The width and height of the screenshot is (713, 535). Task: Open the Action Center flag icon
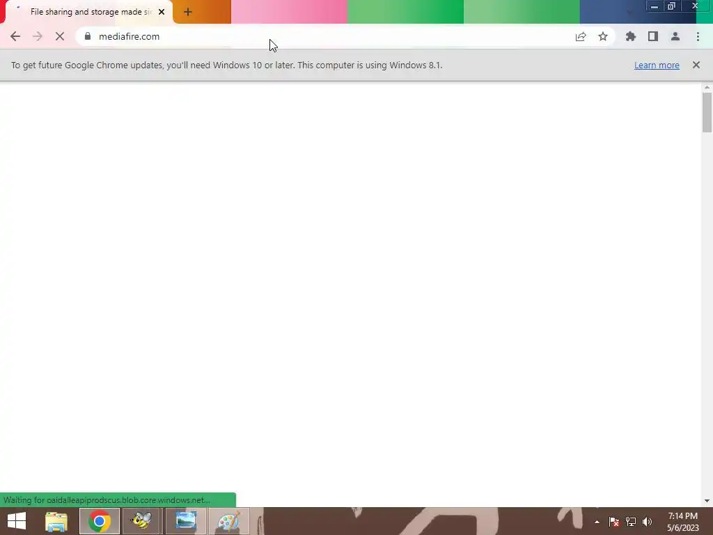(614, 522)
